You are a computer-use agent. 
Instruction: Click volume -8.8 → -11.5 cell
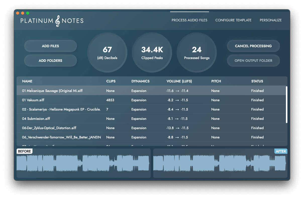(x=178, y=137)
